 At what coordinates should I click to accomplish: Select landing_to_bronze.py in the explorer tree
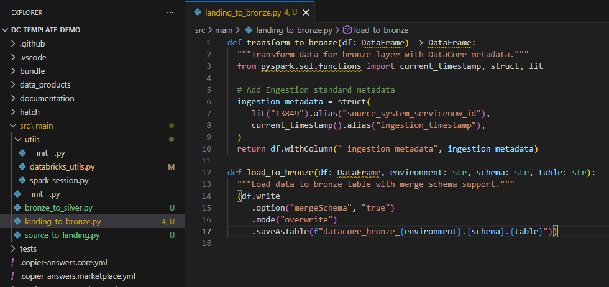pyautogui.click(x=63, y=222)
